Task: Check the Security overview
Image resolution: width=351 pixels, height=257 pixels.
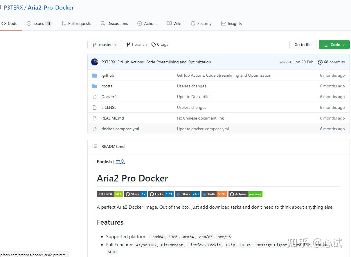Action: point(201,23)
